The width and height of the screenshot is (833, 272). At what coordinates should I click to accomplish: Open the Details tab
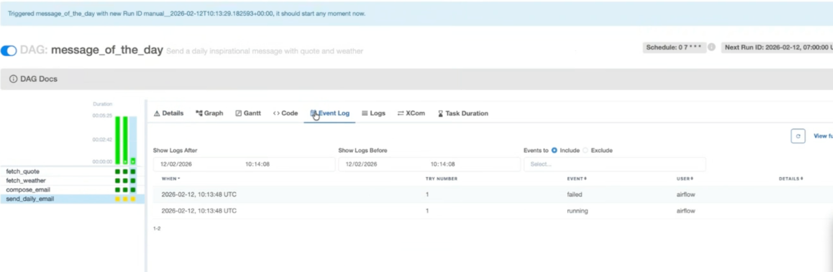tap(169, 114)
